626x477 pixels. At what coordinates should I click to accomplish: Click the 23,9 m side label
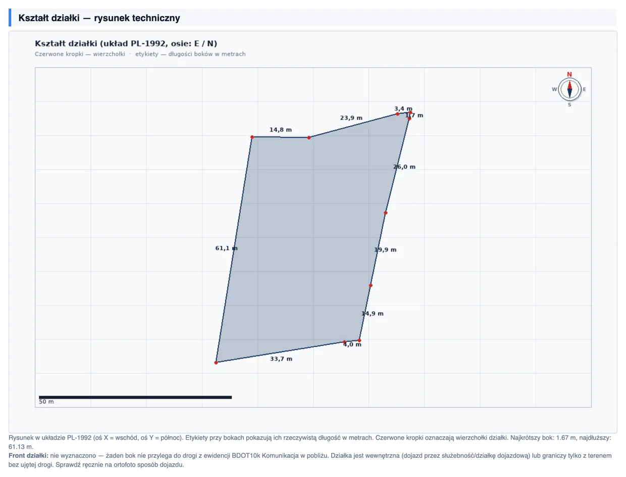point(351,118)
